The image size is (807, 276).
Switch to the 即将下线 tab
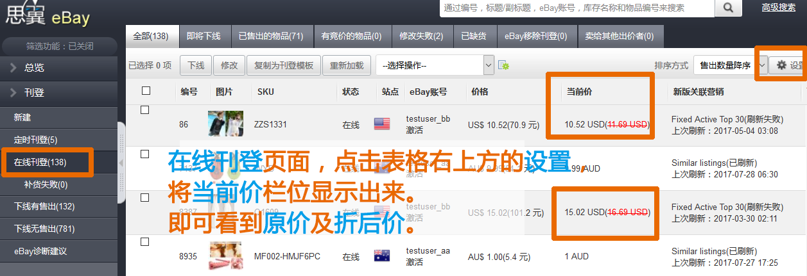point(204,36)
